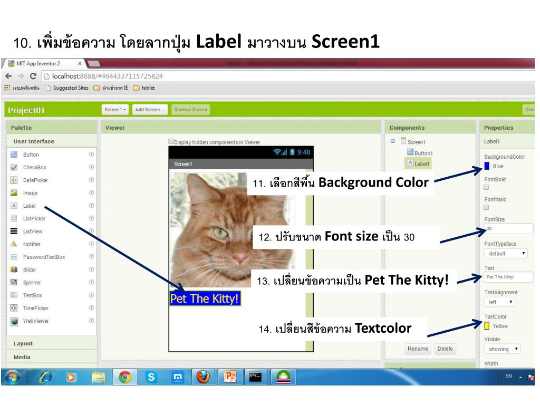The height and width of the screenshot is (405, 540).
Task: Pick the CheckBox palette icon
Action: coord(14,167)
